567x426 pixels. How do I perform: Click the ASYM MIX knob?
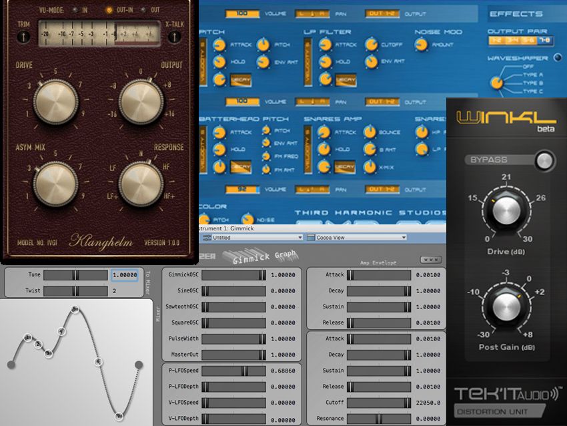[55, 182]
